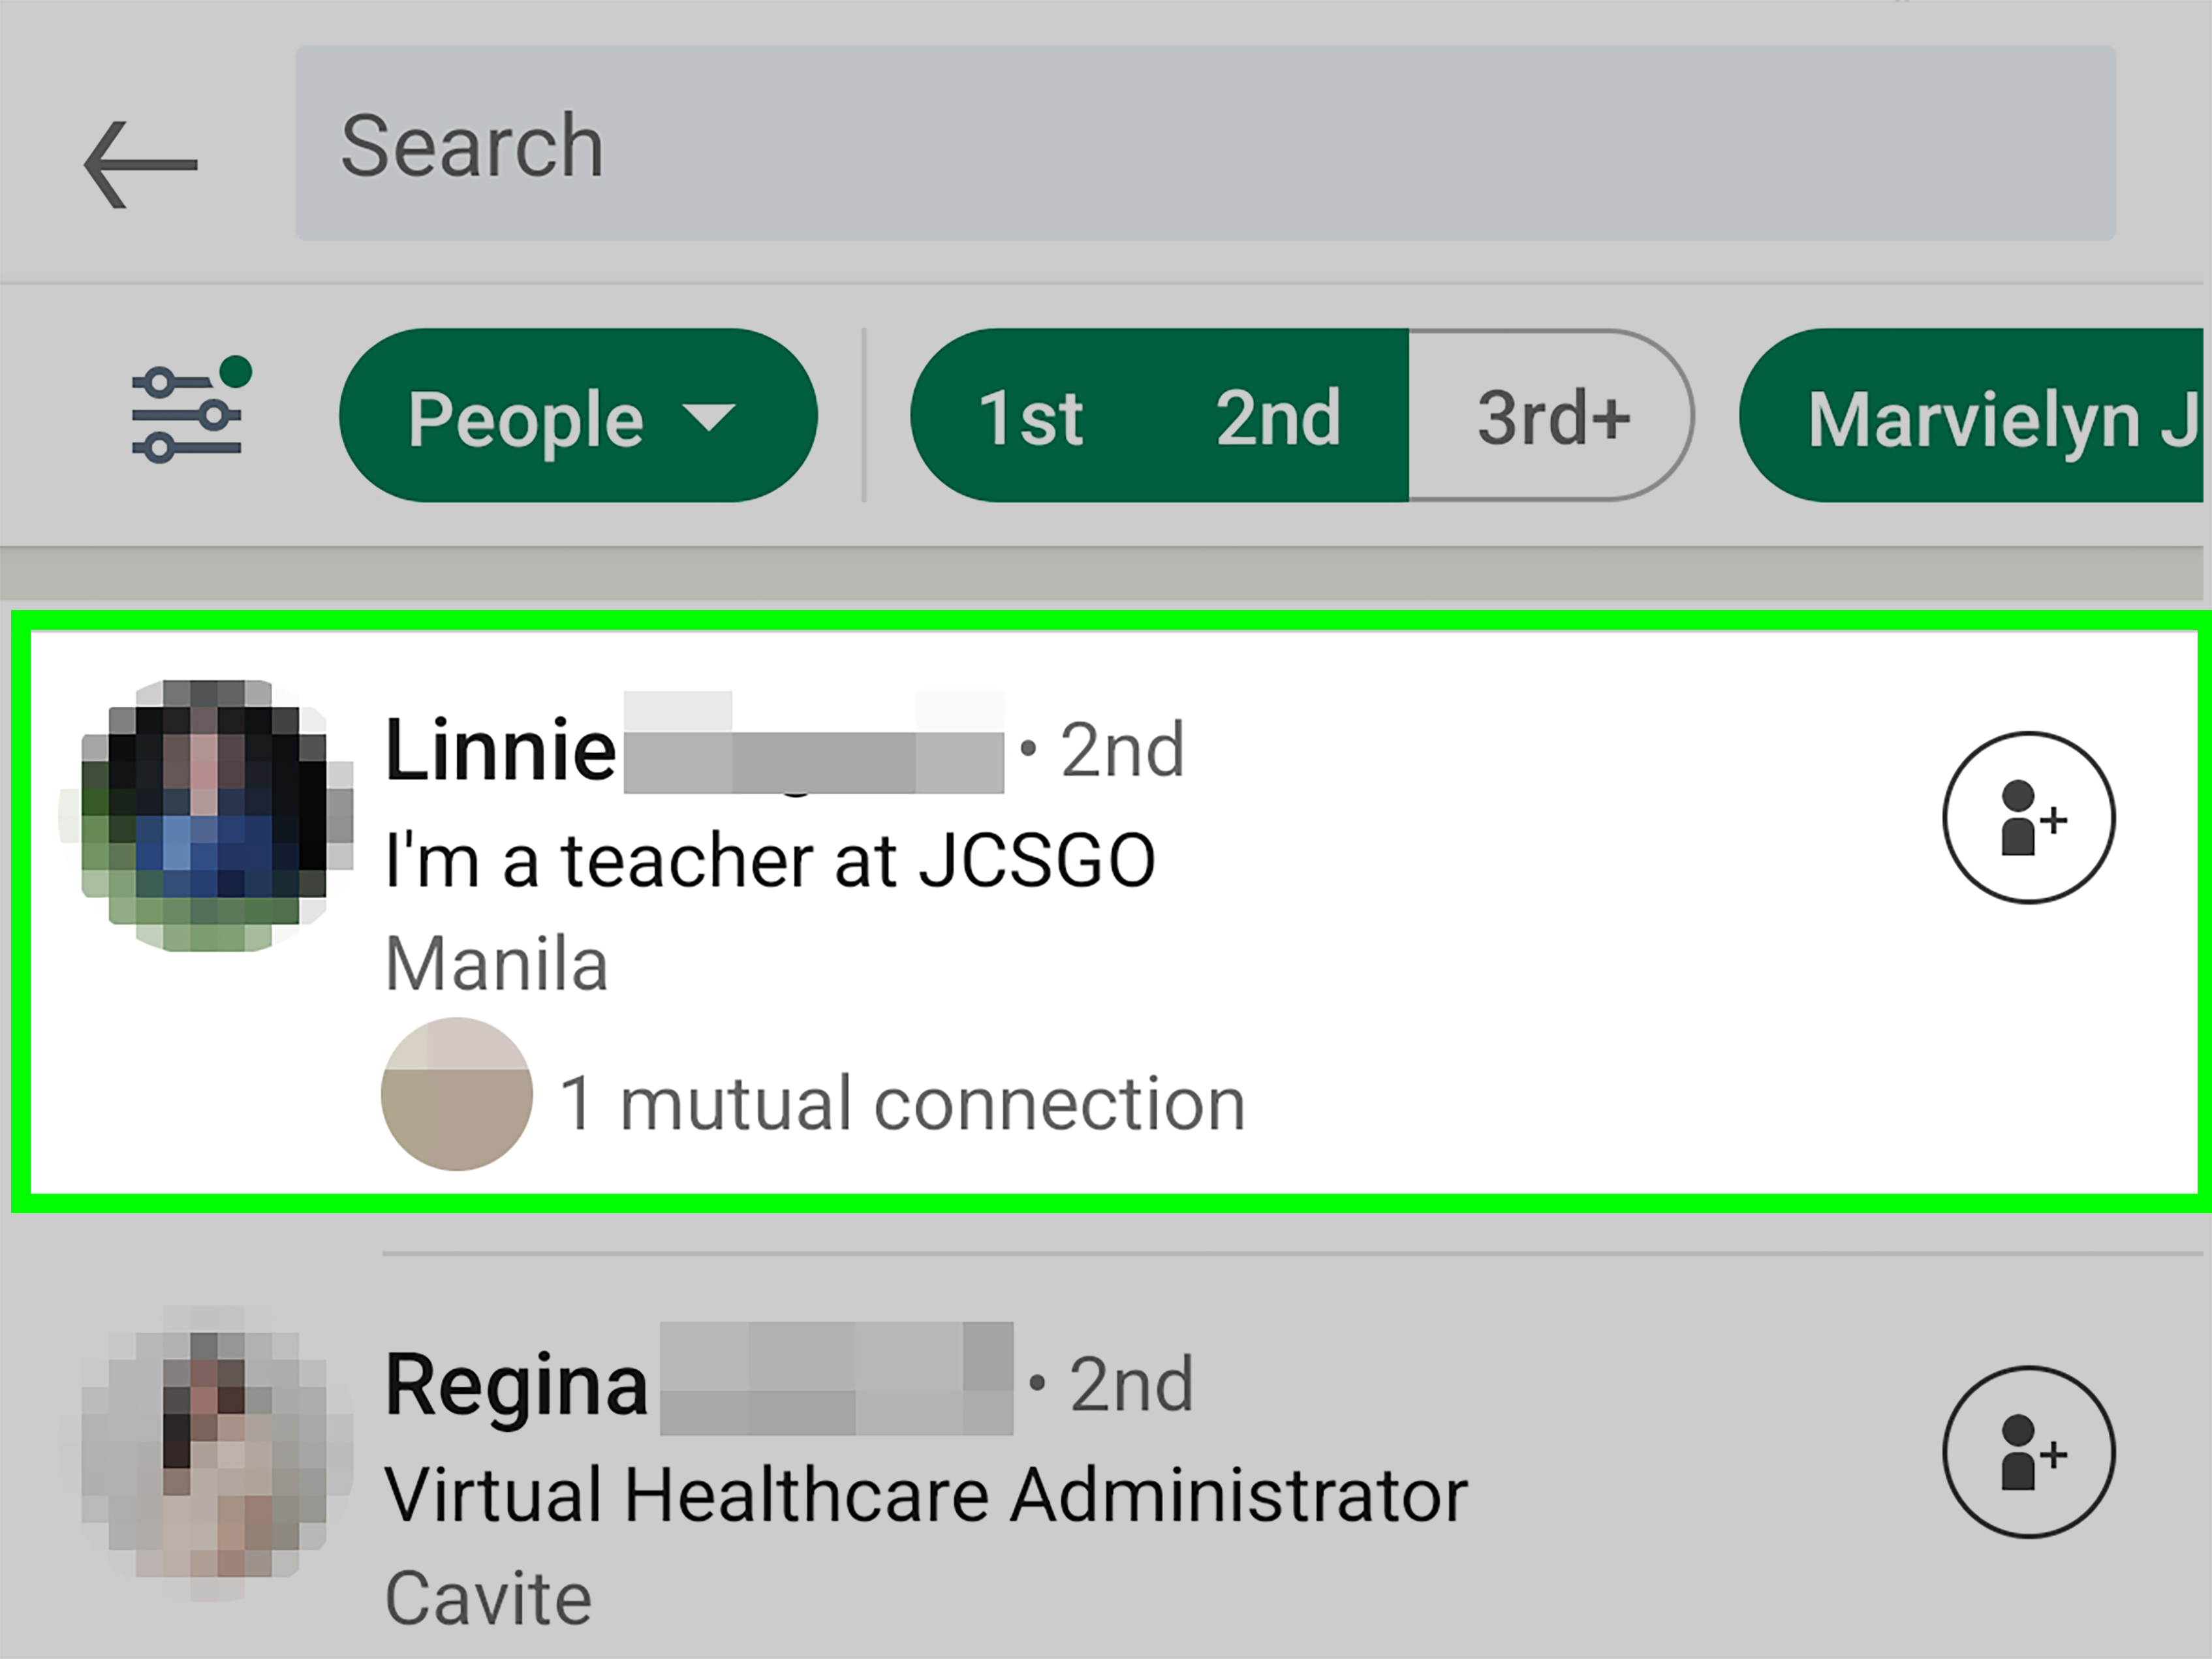Select the "I'm a teacher at JCSGO" headline
Viewport: 2212px width, 1659px height.
click(x=771, y=860)
